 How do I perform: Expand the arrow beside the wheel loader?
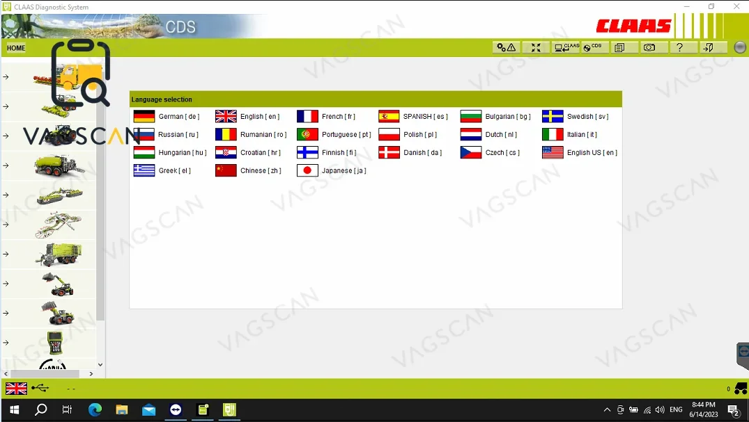pos(6,314)
